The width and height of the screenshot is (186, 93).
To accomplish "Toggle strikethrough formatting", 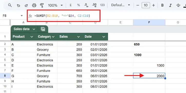I will coord(178,5).
